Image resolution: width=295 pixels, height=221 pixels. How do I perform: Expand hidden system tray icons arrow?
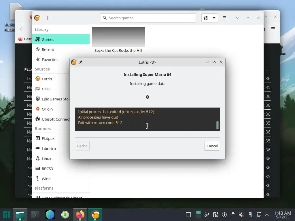point(267,215)
